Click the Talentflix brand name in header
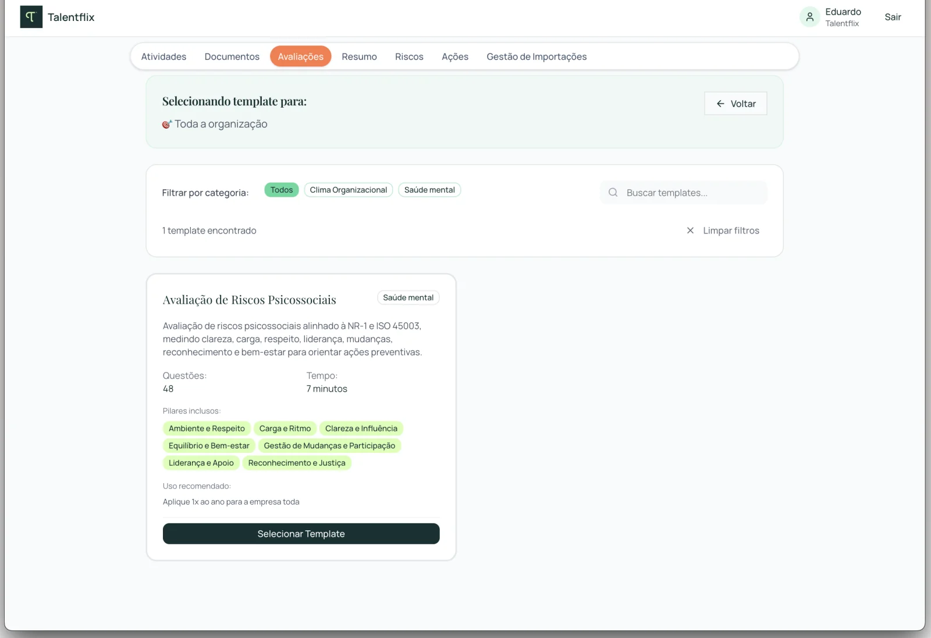Image resolution: width=931 pixels, height=638 pixels. [x=71, y=17]
